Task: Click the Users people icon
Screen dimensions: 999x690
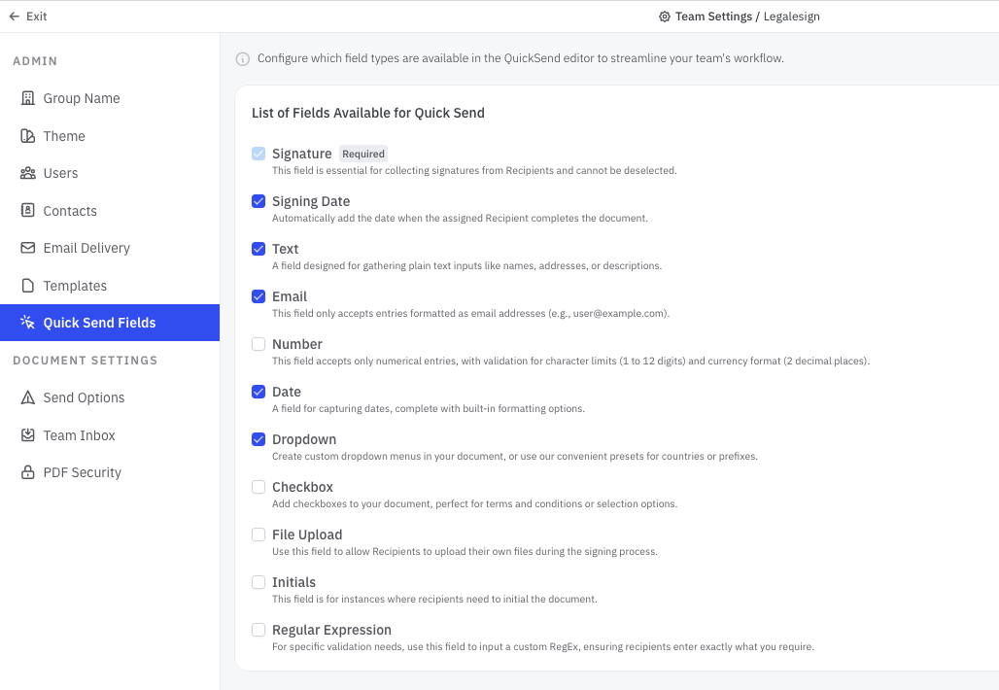Action: pyautogui.click(x=28, y=173)
